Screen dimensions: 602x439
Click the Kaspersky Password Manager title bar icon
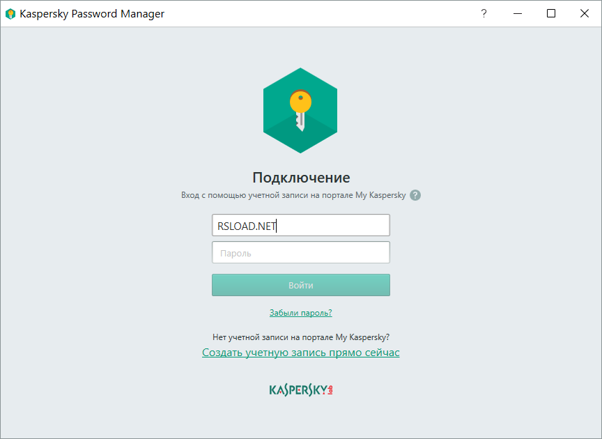click(x=10, y=14)
